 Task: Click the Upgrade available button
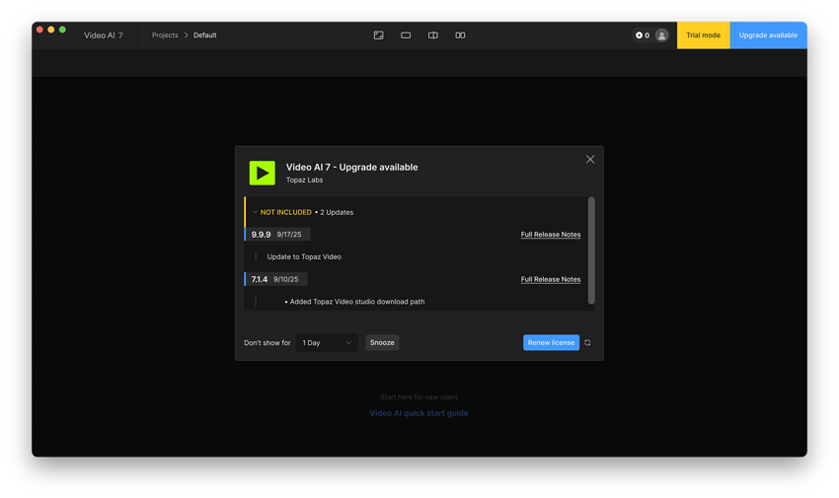point(768,36)
